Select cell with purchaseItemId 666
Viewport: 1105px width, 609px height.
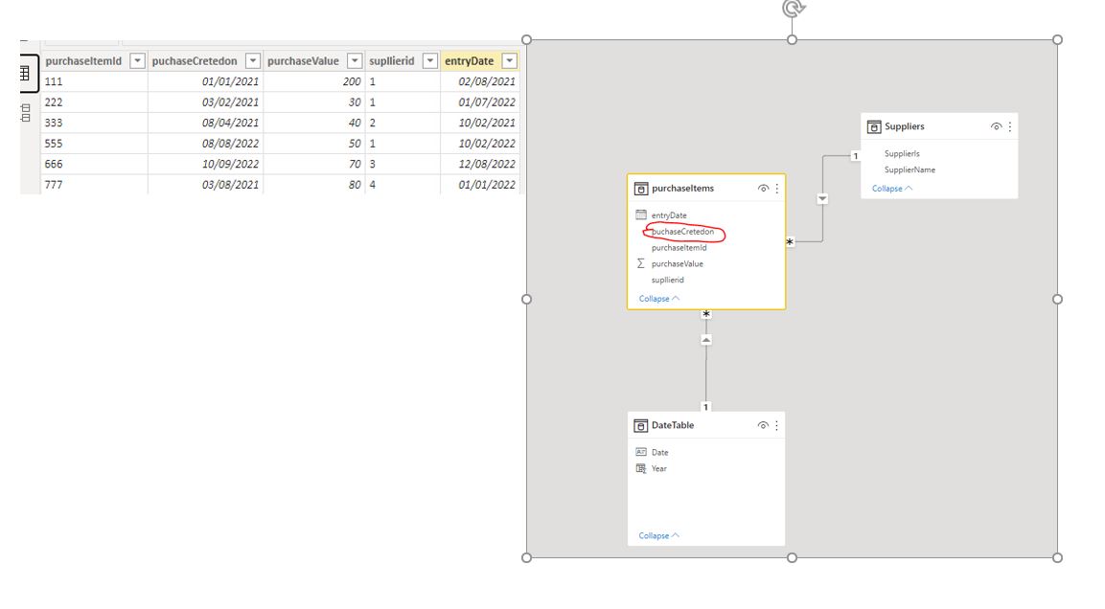click(x=95, y=164)
